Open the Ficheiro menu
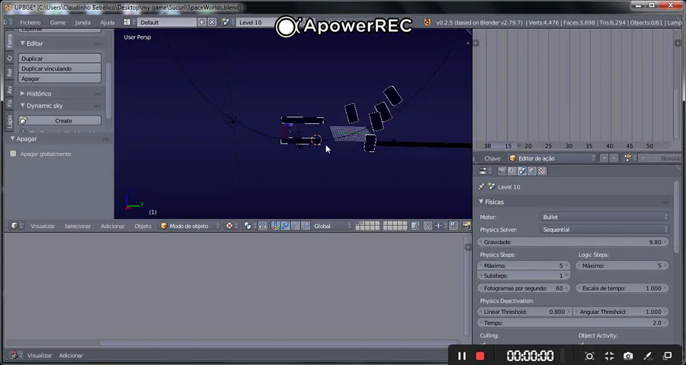Image resolution: width=686 pixels, height=365 pixels. click(30, 22)
